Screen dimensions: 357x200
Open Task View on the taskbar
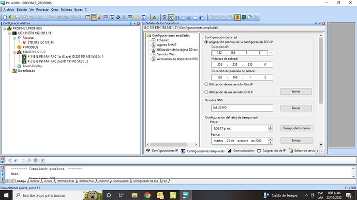[x=122, y=195]
